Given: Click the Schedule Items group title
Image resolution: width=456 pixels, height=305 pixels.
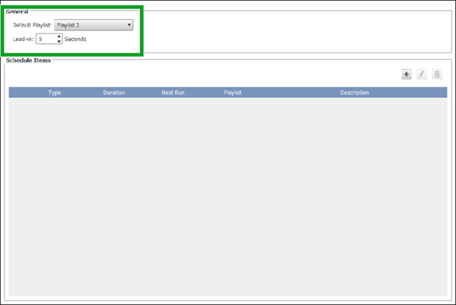Looking at the screenshot, I should (x=28, y=60).
